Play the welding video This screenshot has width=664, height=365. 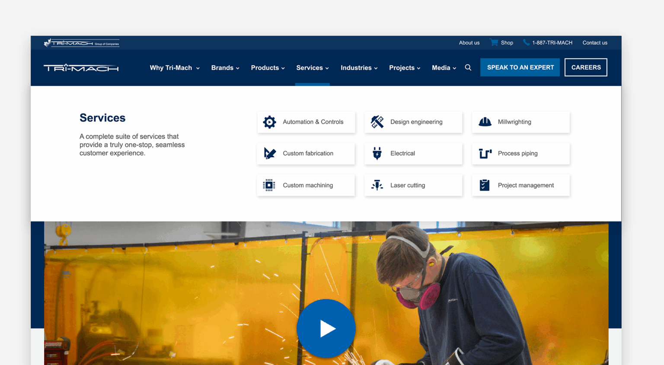coord(326,329)
